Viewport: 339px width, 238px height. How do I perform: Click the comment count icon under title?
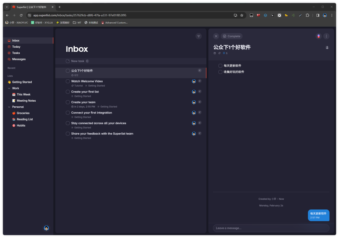224,53
